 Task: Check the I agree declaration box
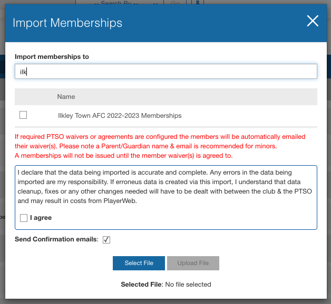point(23,218)
